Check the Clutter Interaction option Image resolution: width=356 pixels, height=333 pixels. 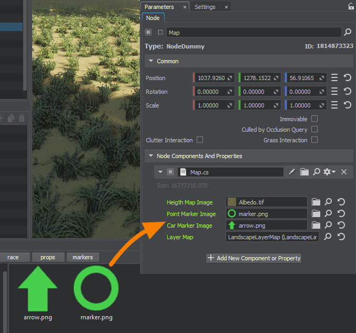point(200,140)
